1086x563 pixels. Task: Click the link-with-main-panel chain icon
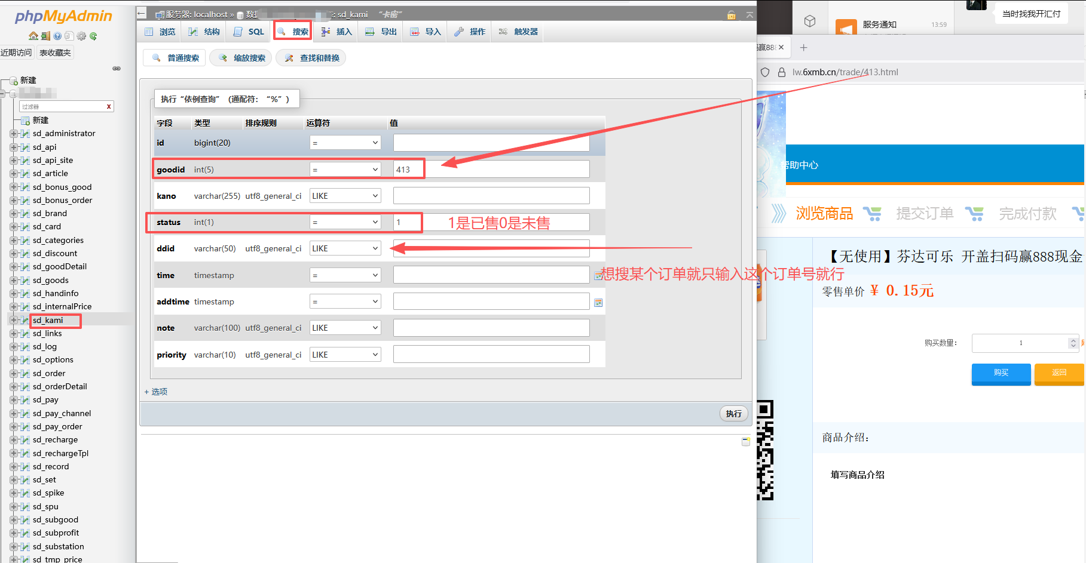[x=117, y=69]
